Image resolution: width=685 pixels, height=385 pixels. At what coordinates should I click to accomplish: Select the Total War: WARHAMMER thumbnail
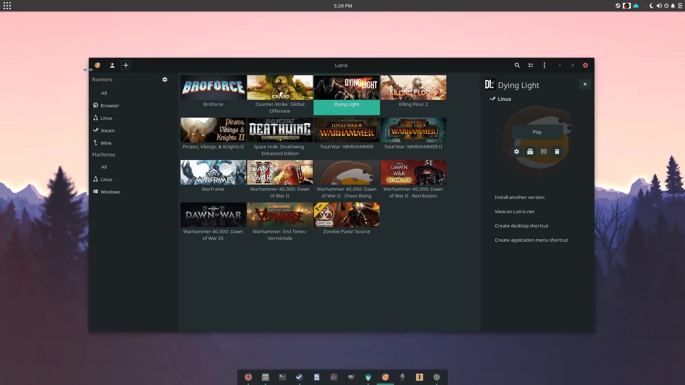(347, 130)
